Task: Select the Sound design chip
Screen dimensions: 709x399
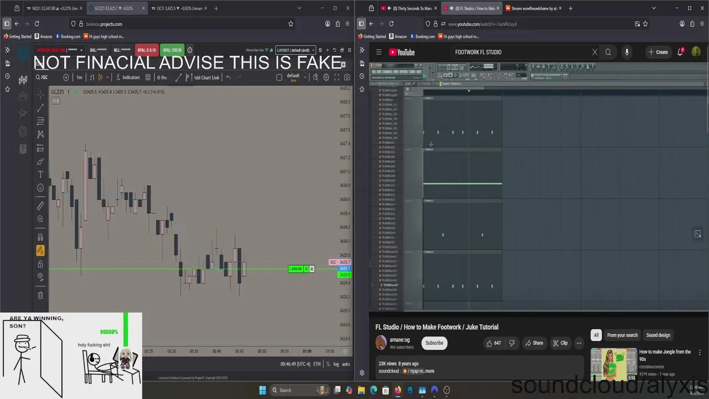Action: click(658, 335)
